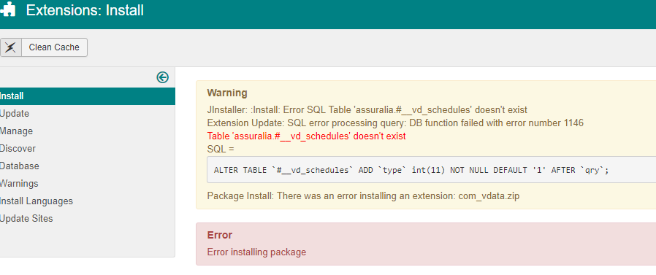Click the "SQL =" label
656x275 pixels.
[x=221, y=150]
